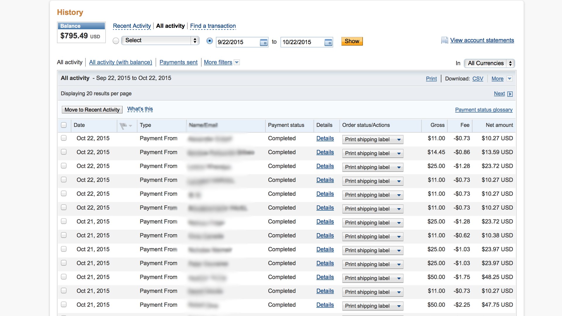Check the select-all checkbox in table header
562x316 pixels.
[x=64, y=125]
